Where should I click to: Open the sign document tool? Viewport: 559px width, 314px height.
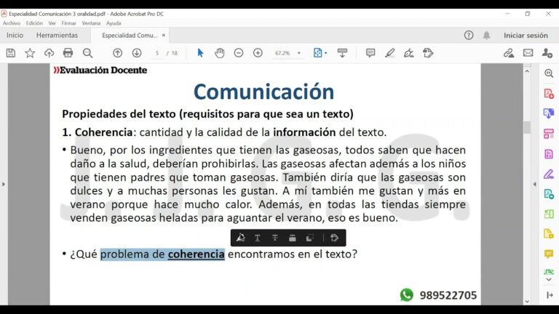point(408,53)
